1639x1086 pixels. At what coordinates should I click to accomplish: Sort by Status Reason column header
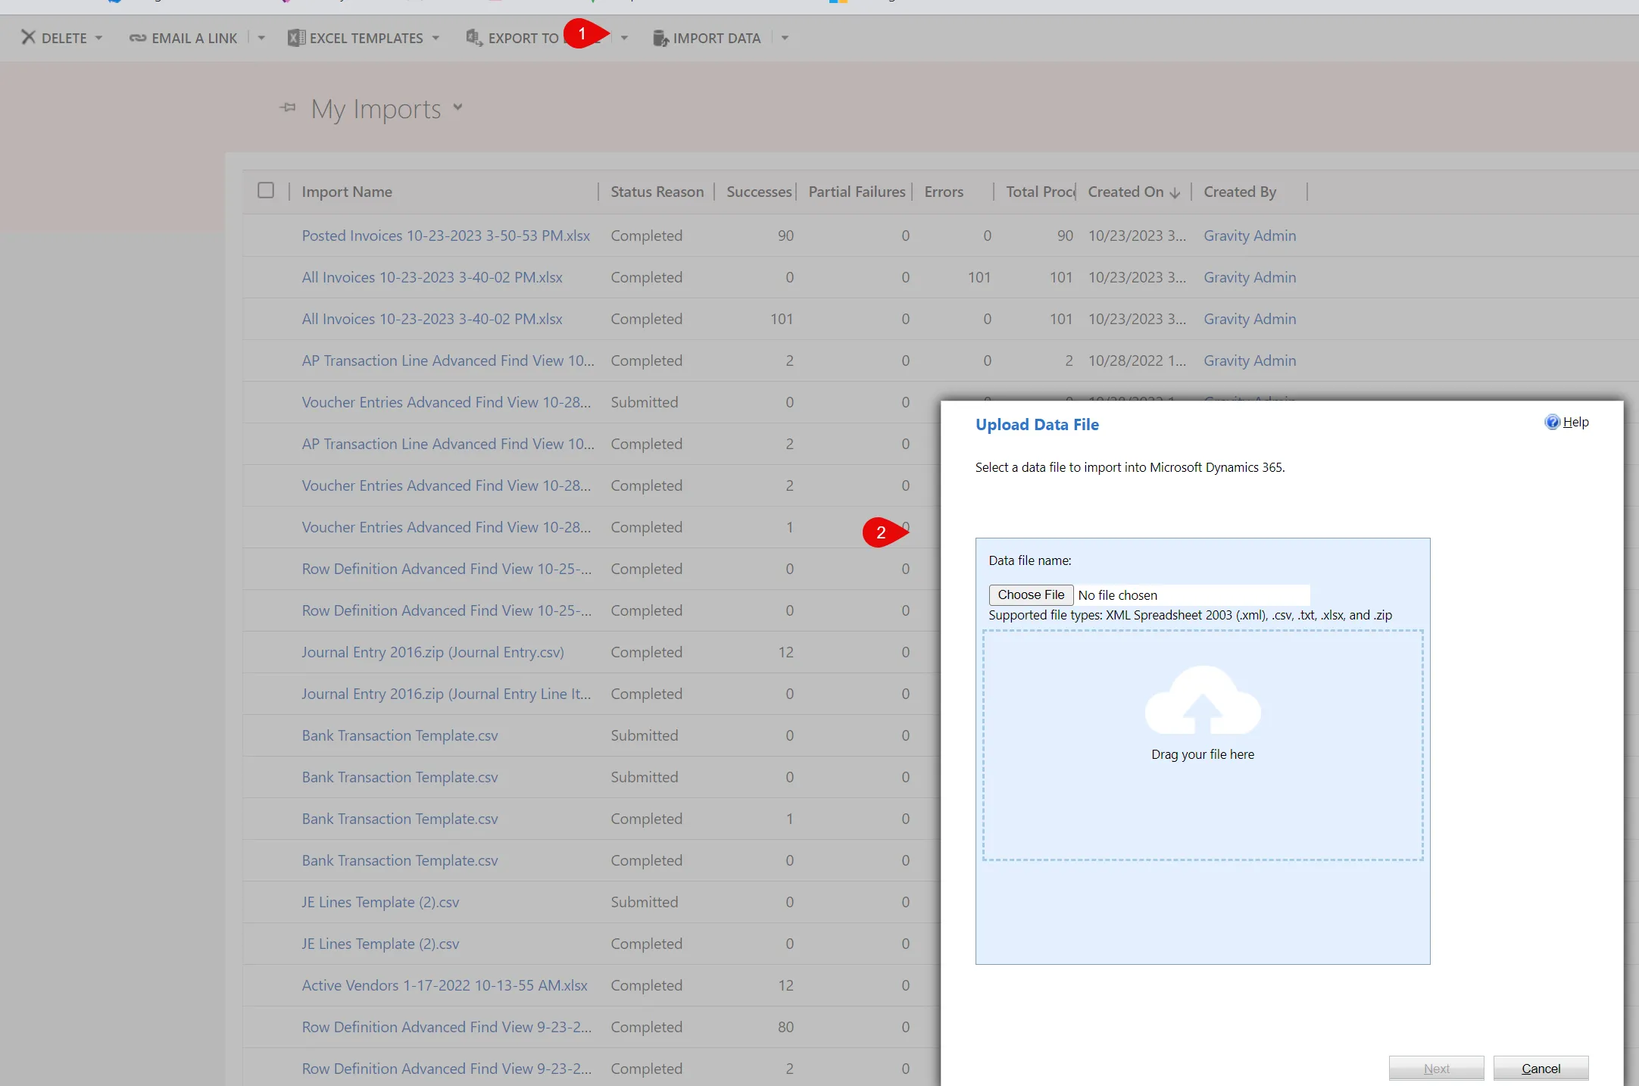tap(657, 192)
